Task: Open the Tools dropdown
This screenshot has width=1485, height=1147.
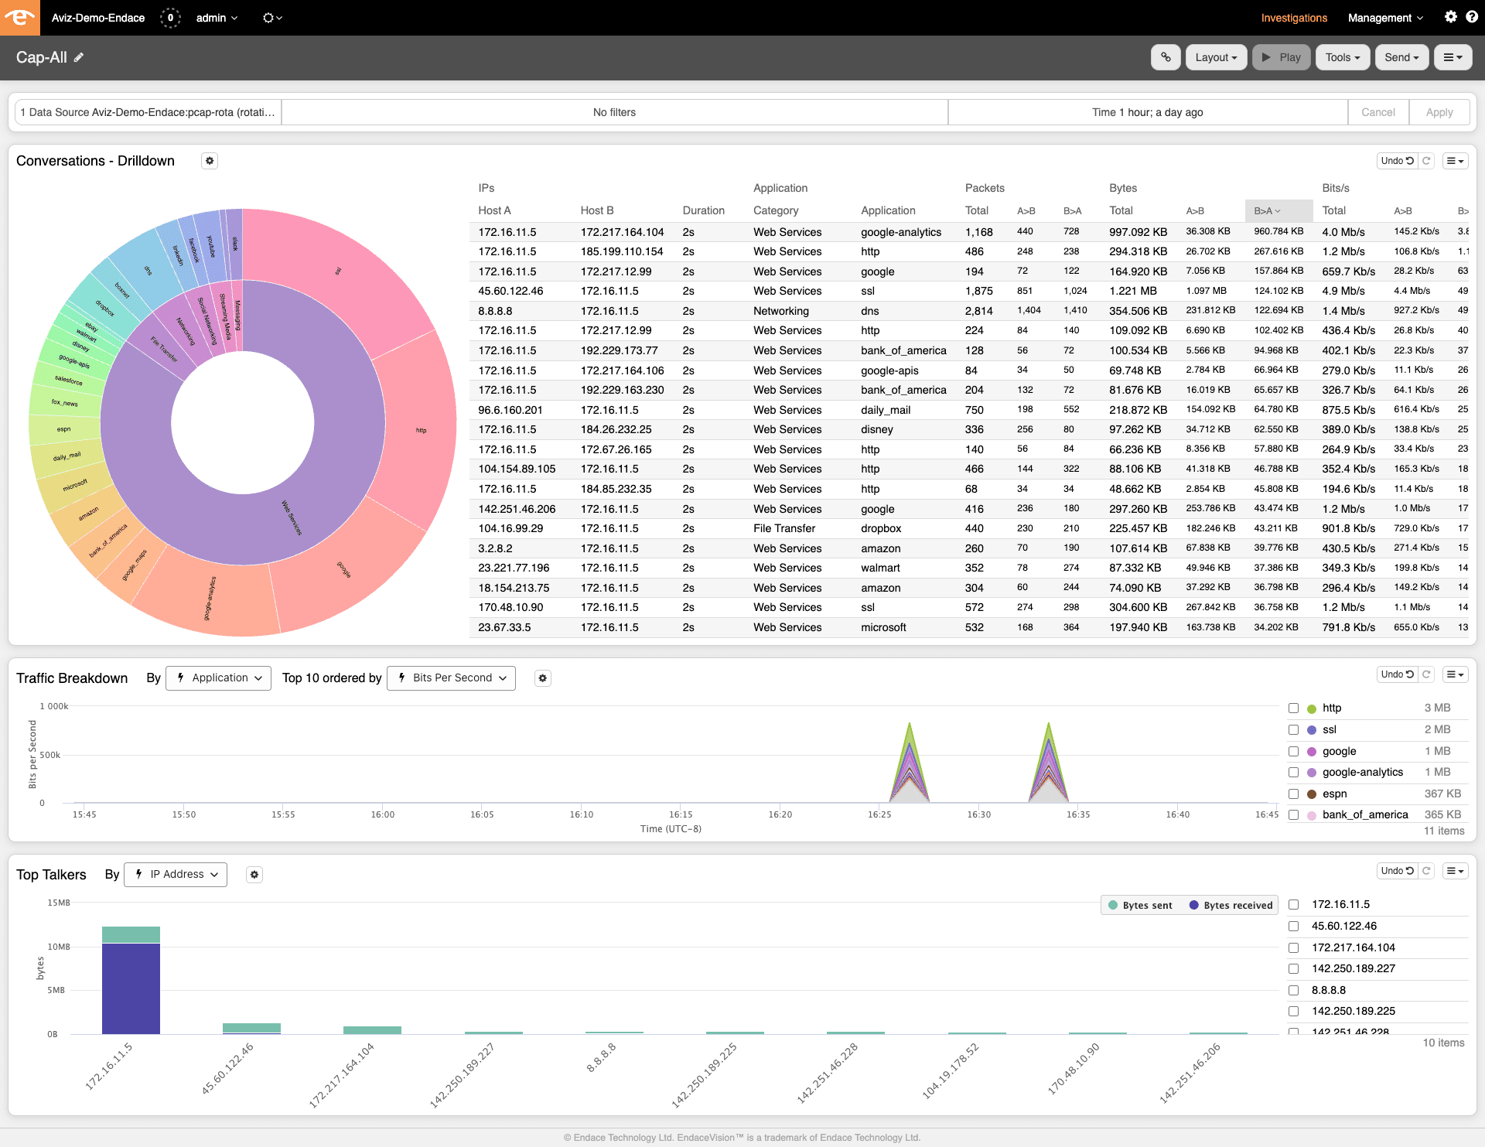Action: (x=1343, y=57)
